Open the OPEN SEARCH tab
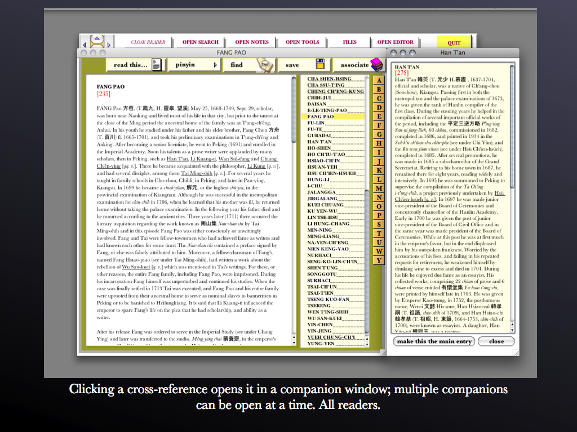This screenshot has width=577, height=432. click(200, 42)
